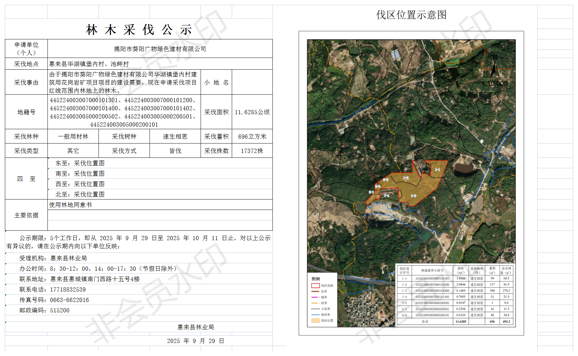
Task: Click the red 伐区范围 legend symbol
Action: tap(315, 286)
